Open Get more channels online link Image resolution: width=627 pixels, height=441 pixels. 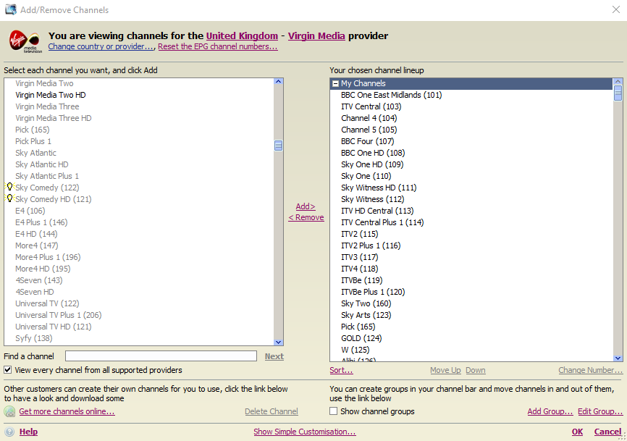coord(67,411)
